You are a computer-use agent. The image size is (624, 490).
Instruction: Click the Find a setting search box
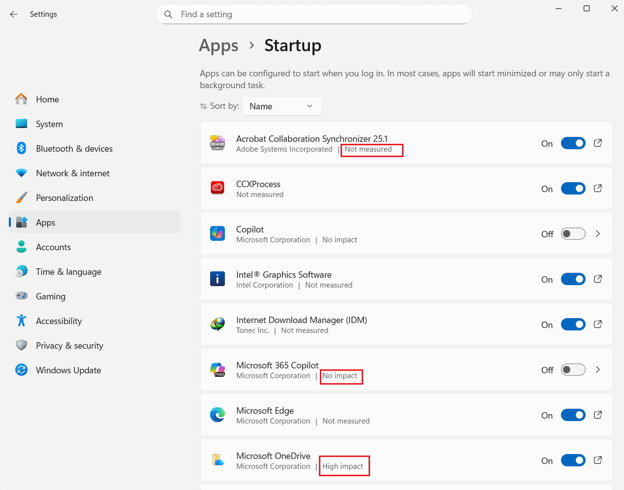320,14
